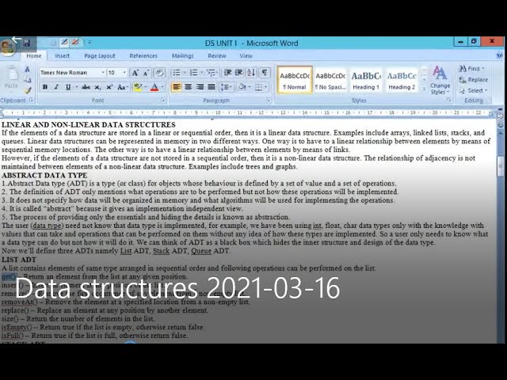Click the Justify alignment icon
The image size is (507, 380).
coord(212,87)
